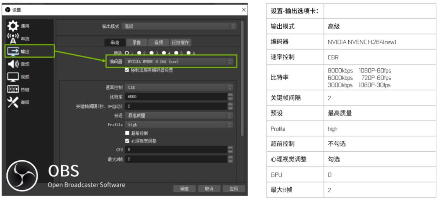Select the Output (输出) monitor icon
Viewport: 441px width, 202px height.
[x=13, y=51]
